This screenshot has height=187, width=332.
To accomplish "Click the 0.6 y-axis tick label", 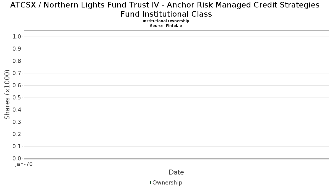I will [x=17, y=86].
